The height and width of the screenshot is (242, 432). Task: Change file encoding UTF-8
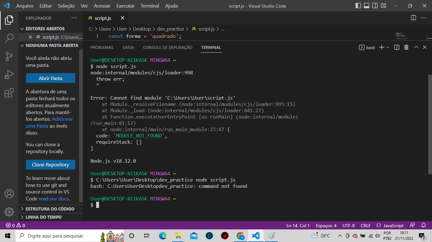point(349,226)
